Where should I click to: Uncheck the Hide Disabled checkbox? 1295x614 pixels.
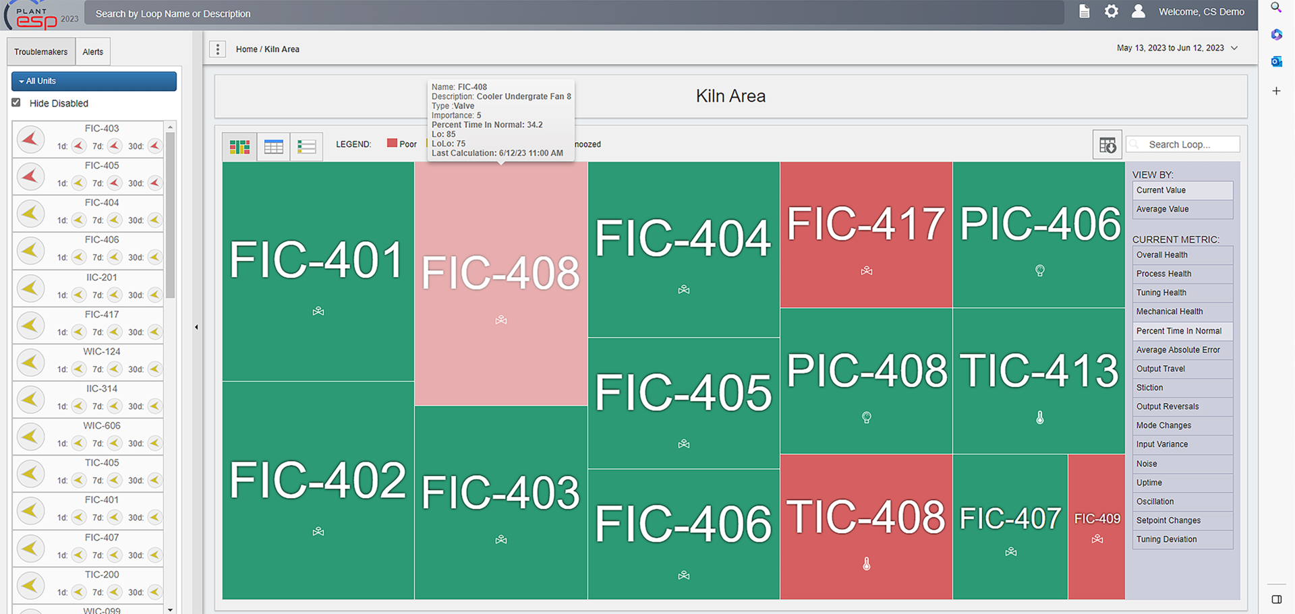[x=16, y=102]
